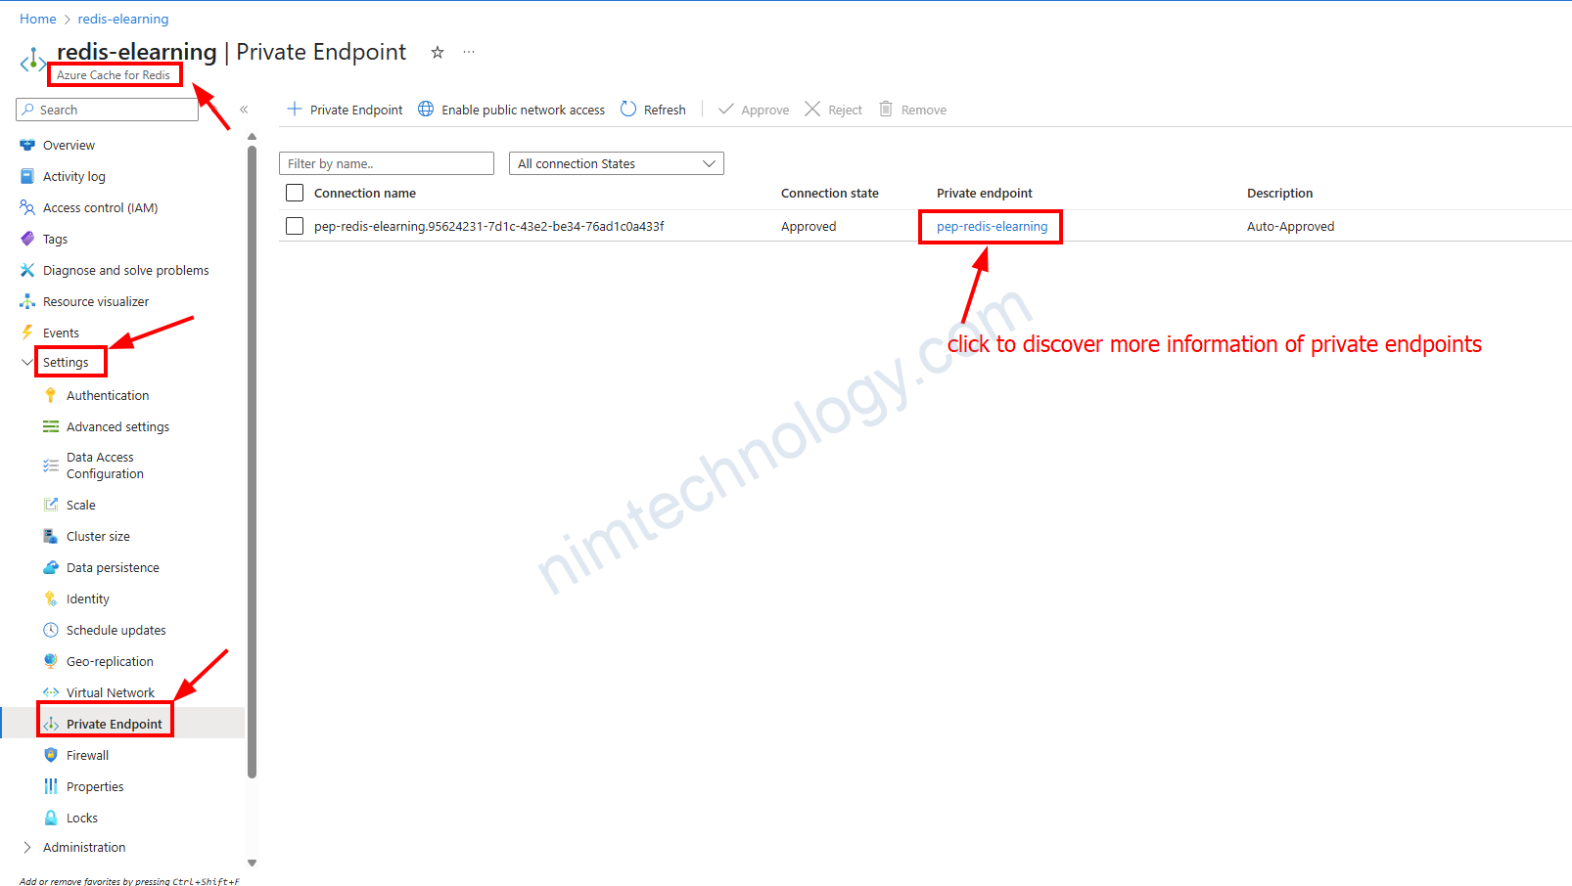The height and width of the screenshot is (886, 1572).
Task: Open the pep-redis-elearning private endpoint link
Action: (992, 226)
